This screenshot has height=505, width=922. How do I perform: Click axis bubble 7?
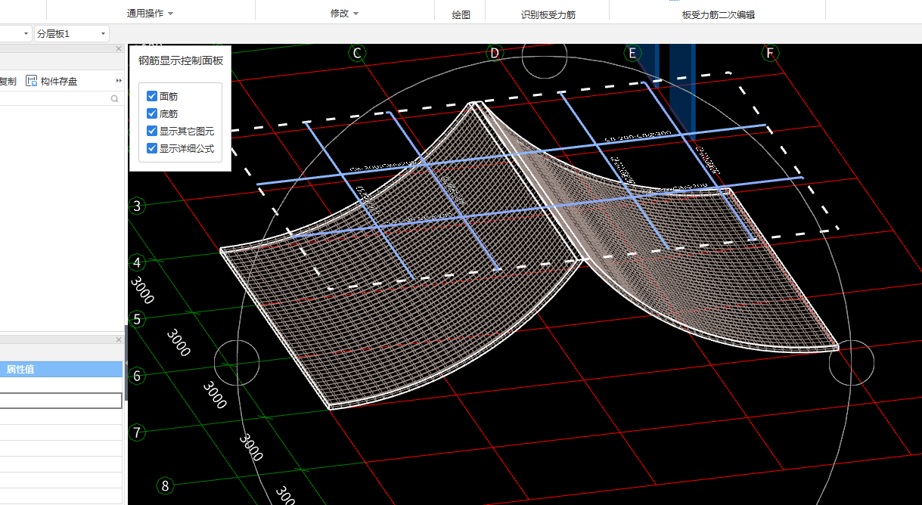137,432
